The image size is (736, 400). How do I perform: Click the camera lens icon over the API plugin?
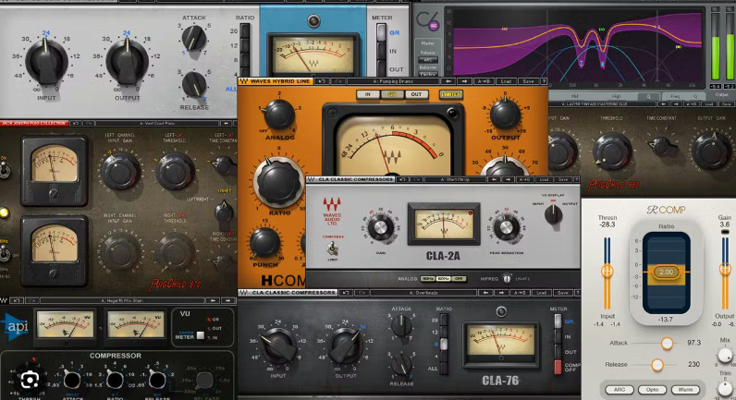tap(29, 379)
